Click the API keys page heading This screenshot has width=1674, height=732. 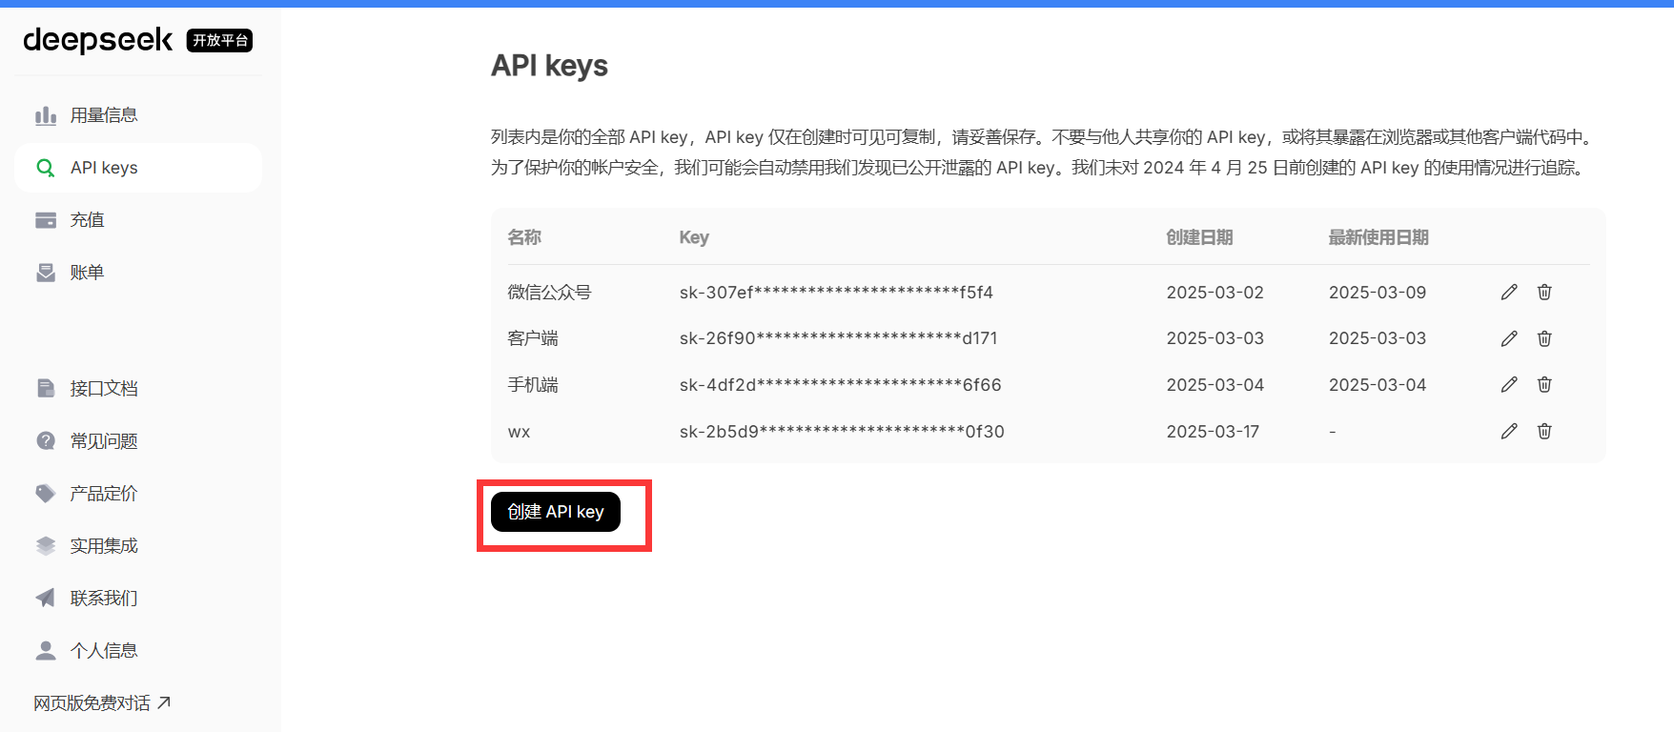pos(549,66)
